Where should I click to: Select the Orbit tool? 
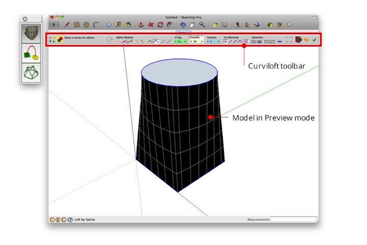coord(182,24)
